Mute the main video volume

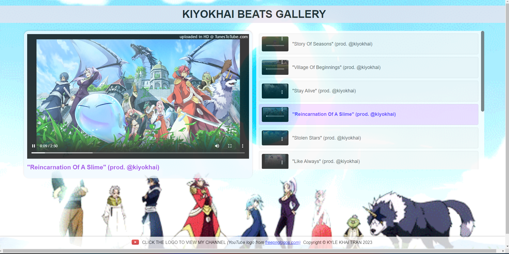tap(217, 146)
